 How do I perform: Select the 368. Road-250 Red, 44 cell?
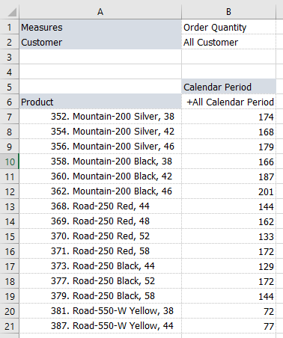coord(100,206)
